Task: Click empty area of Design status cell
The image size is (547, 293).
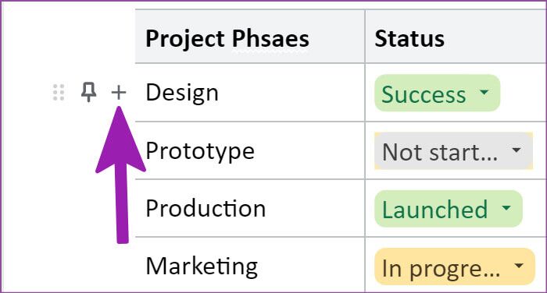Action: (524, 93)
